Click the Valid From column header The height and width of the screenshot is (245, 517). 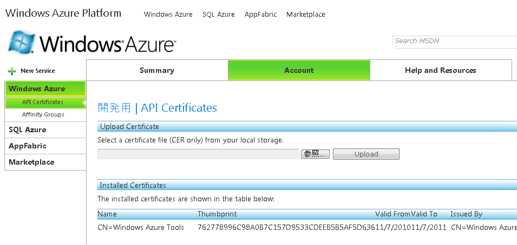click(393, 214)
